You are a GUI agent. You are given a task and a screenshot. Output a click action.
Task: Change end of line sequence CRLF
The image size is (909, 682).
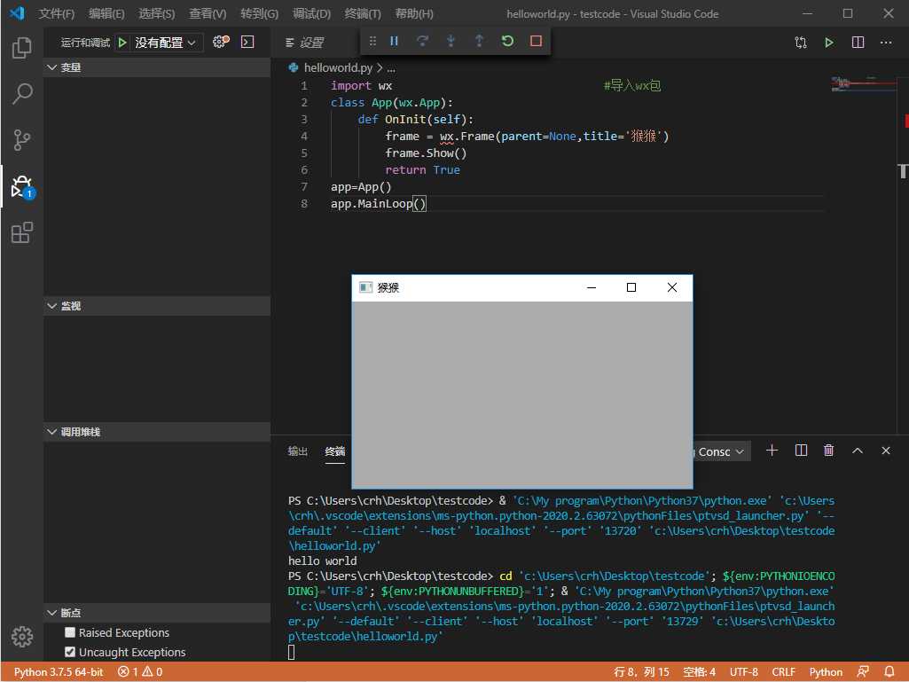783,671
